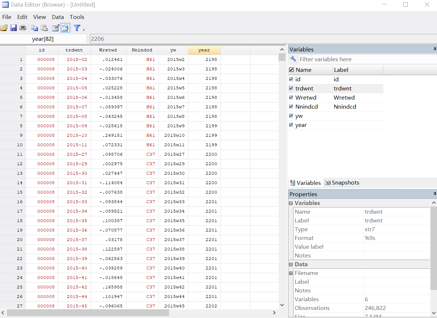Open the Data menu

[58, 17]
